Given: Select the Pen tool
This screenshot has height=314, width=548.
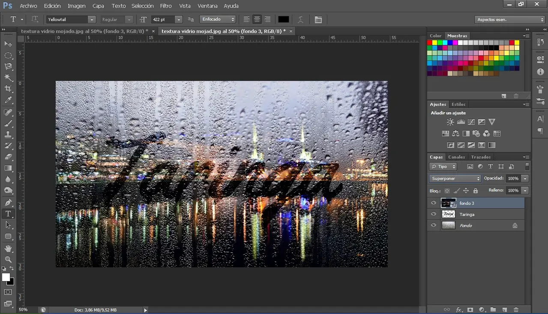Looking at the screenshot, I should click(x=8, y=203).
